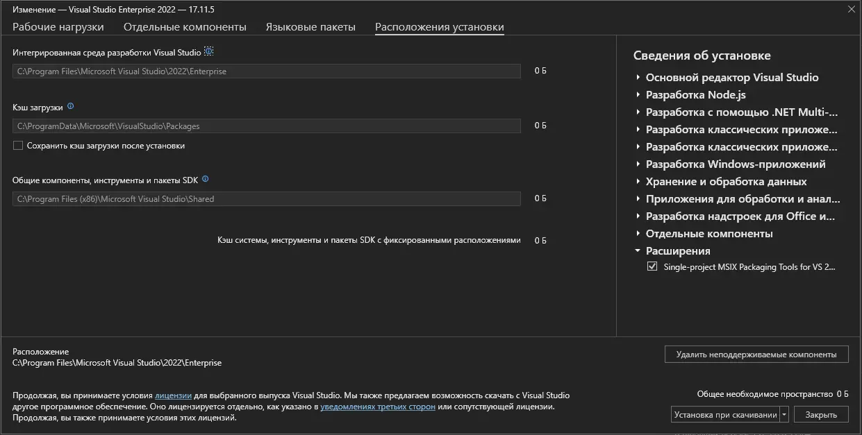This screenshot has height=435, width=862.
Task: Expand Хранение и обработка данных section
Action: (638, 182)
